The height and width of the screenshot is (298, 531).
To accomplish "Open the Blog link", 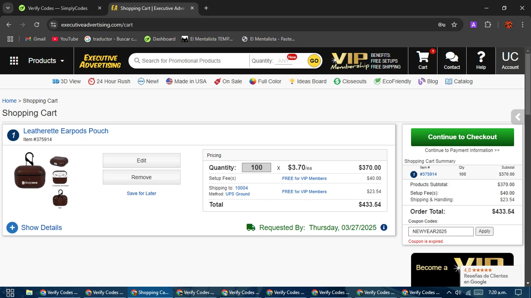I will [x=428, y=81].
